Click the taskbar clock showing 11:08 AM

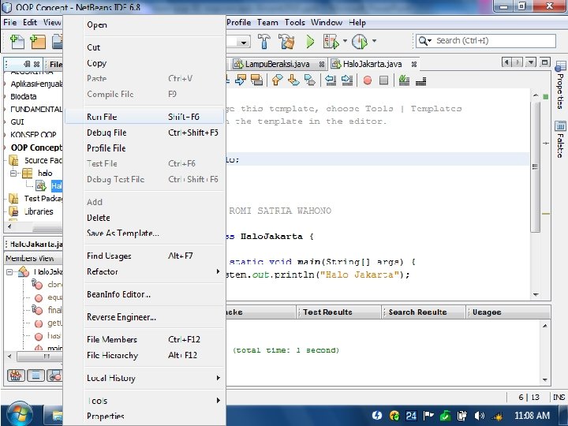(532, 416)
